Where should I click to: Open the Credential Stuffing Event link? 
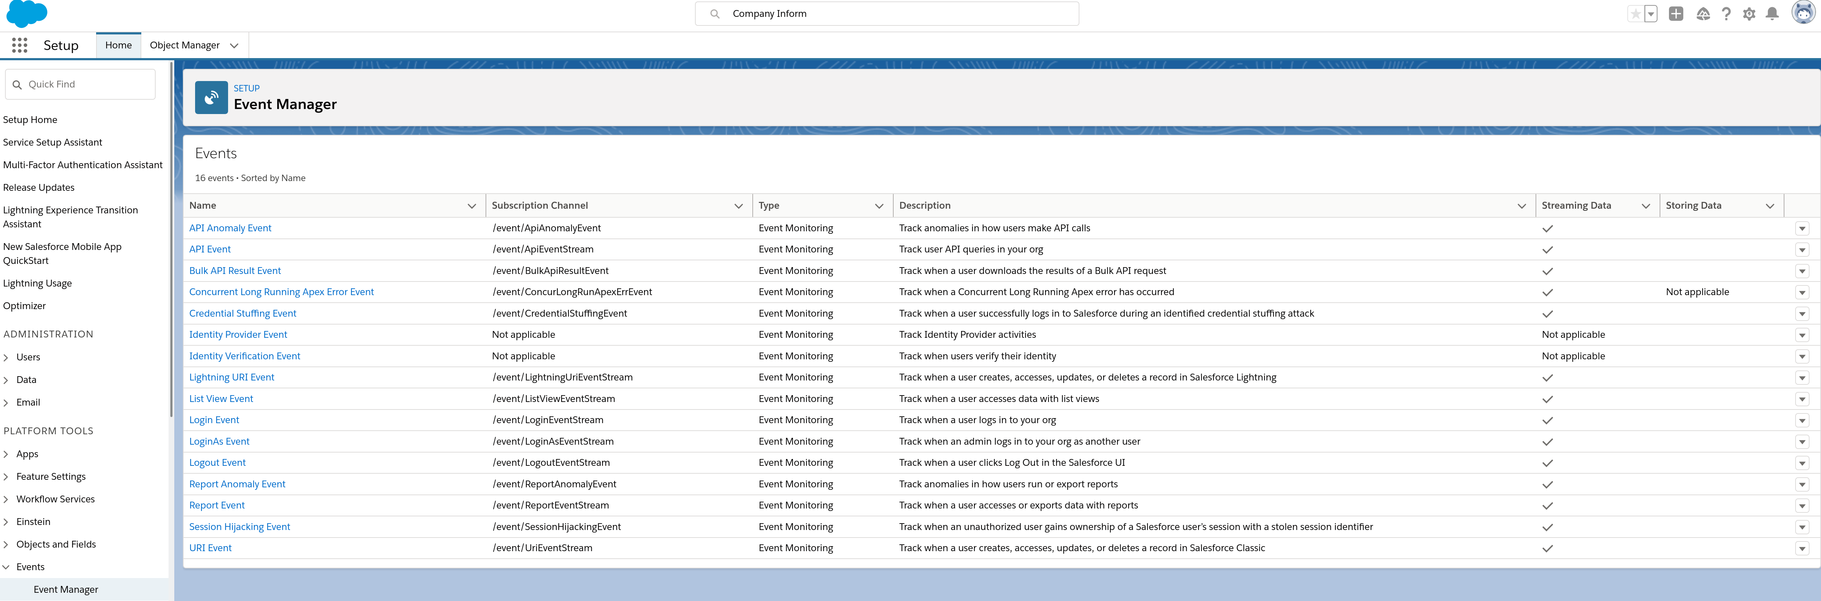(242, 313)
